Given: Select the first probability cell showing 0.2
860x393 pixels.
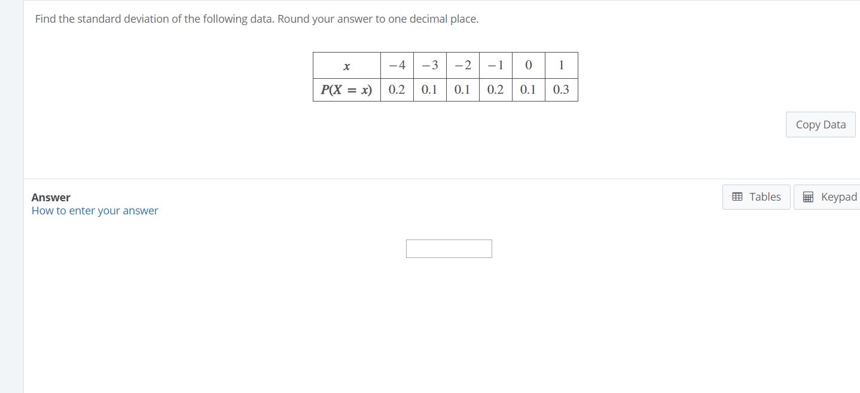Looking at the screenshot, I should pos(397,90).
